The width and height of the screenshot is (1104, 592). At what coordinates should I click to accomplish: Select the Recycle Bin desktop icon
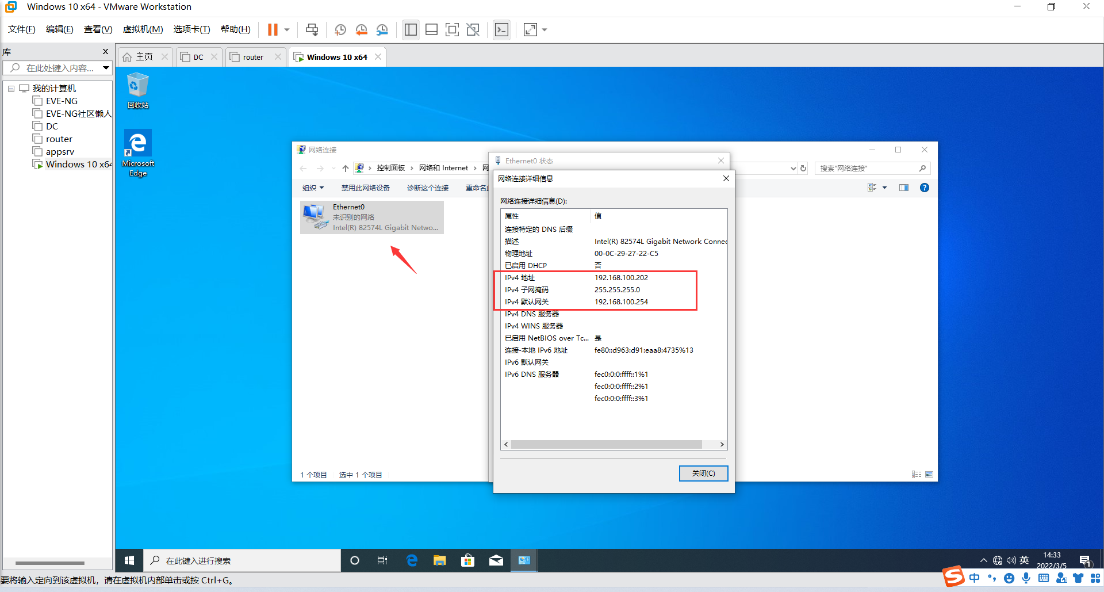tap(138, 90)
